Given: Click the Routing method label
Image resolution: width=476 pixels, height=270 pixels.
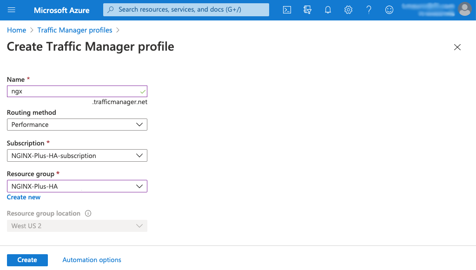Looking at the screenshot, I should 32,112.
